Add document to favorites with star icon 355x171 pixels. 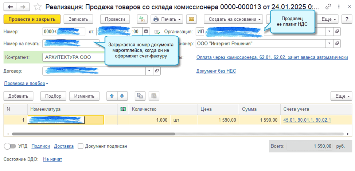click(37, 7)
